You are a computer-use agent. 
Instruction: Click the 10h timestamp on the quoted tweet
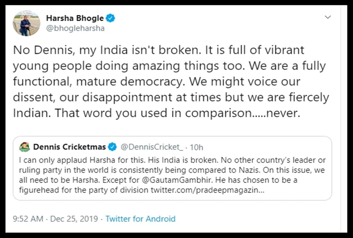[x=197, y=147]
